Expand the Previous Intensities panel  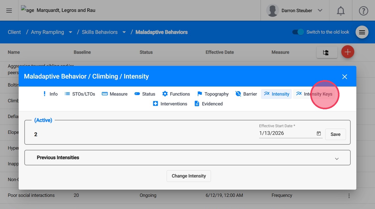[187, 158]
